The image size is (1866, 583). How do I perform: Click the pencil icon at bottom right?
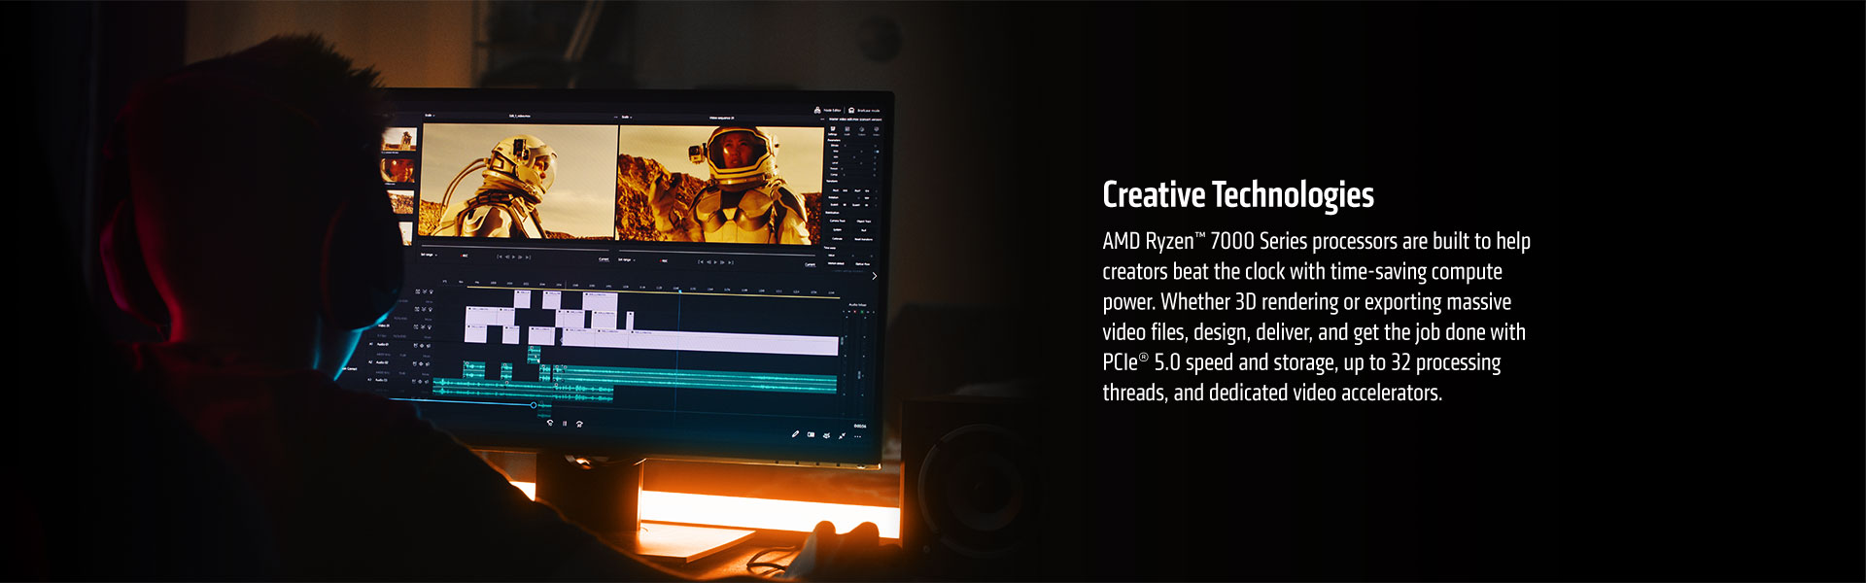[x=795, y=434]
